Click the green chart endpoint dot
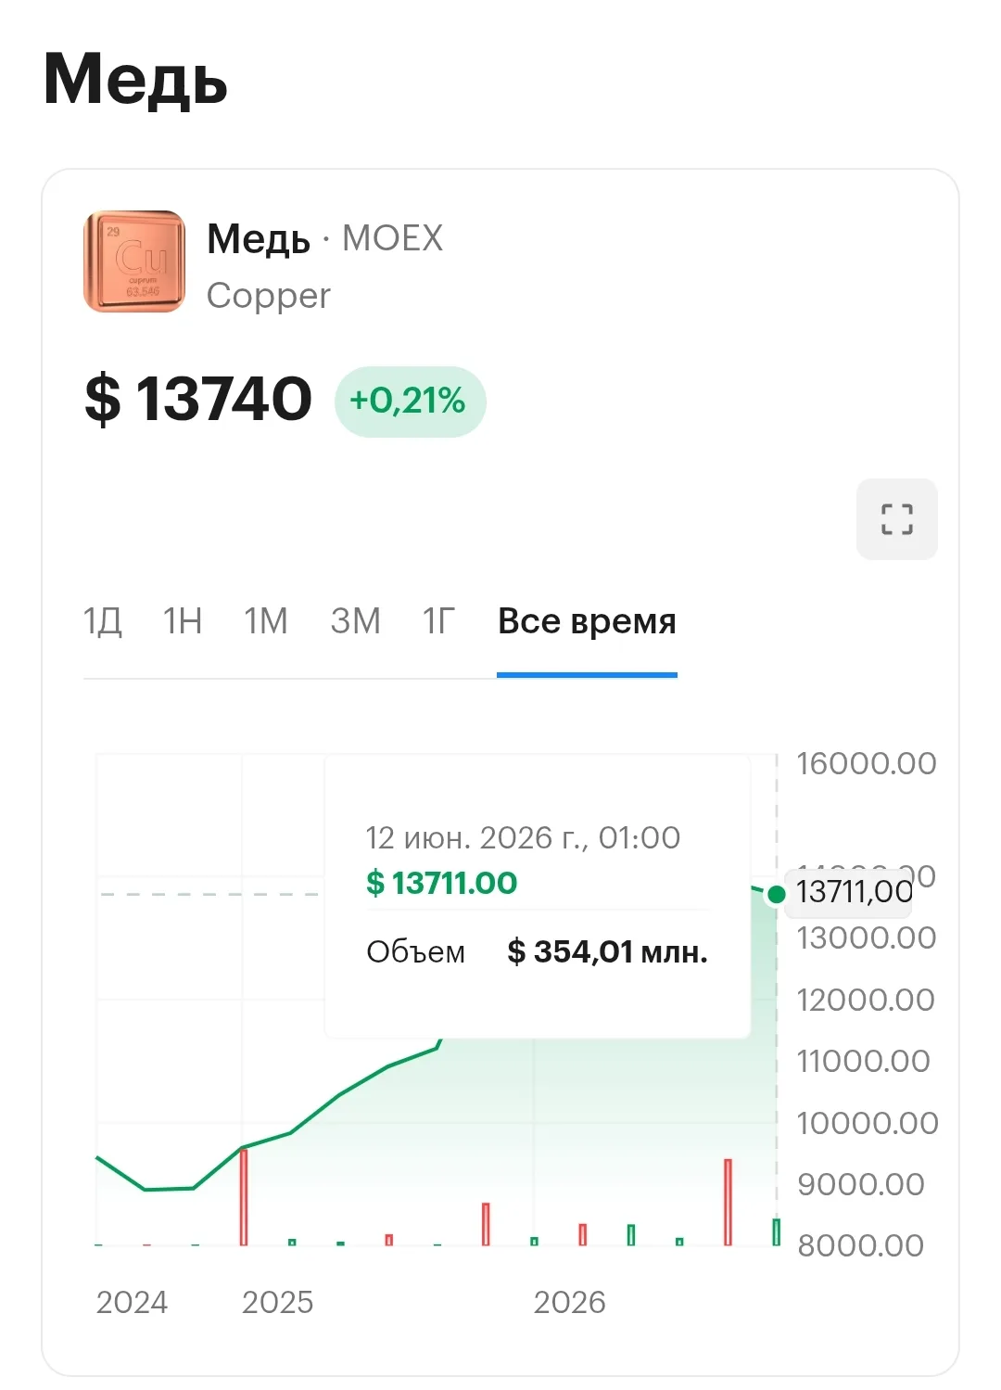 pos(777,894)
